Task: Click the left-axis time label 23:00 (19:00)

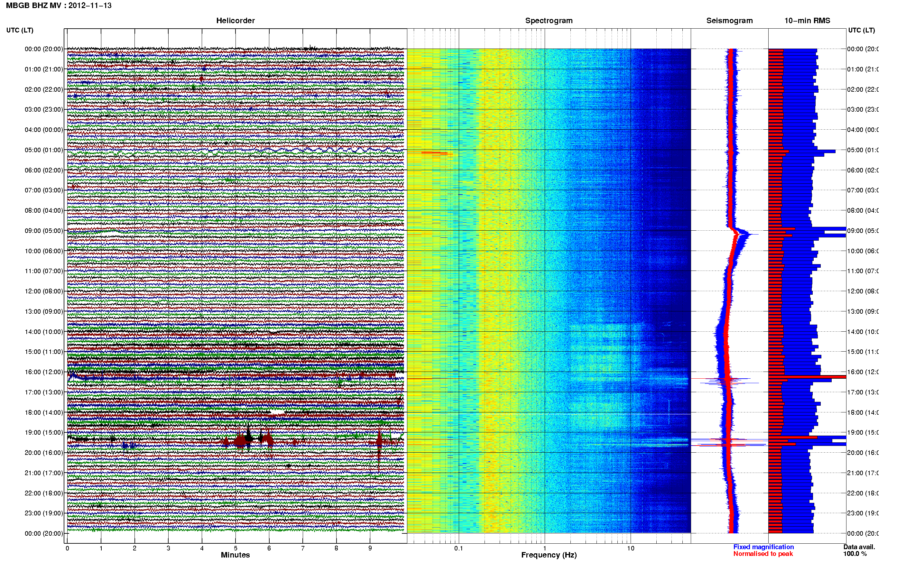Action: [44, 513]
